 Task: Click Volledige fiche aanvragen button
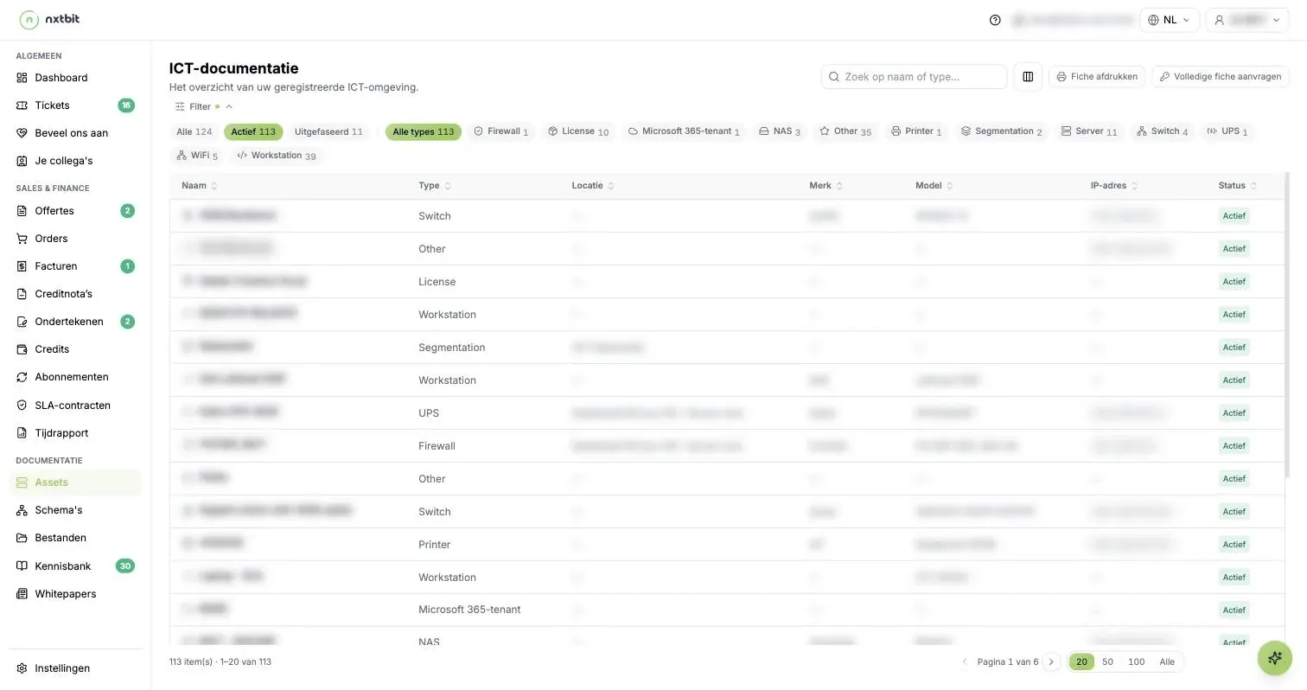1221,77
